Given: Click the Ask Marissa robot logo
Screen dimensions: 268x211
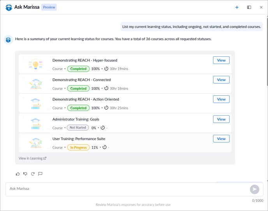Looking at the screenshot, I should point(9,7).
